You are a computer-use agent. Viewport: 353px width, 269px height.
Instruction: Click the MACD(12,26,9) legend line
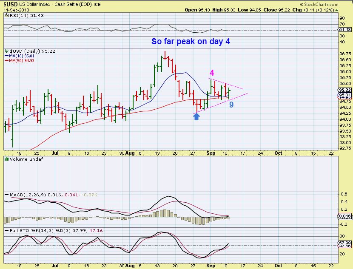6,195
